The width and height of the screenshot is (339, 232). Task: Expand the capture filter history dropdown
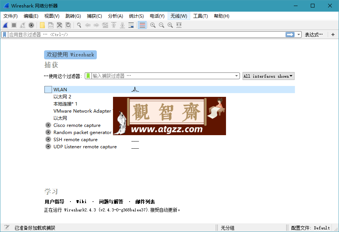(x=237, y=76)
